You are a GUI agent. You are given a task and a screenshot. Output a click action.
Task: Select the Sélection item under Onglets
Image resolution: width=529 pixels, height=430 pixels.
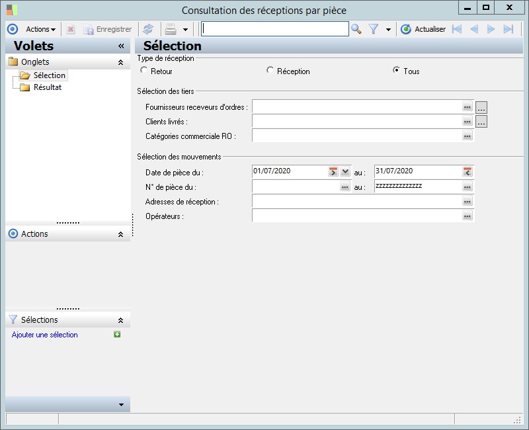[x=49, y=75]
